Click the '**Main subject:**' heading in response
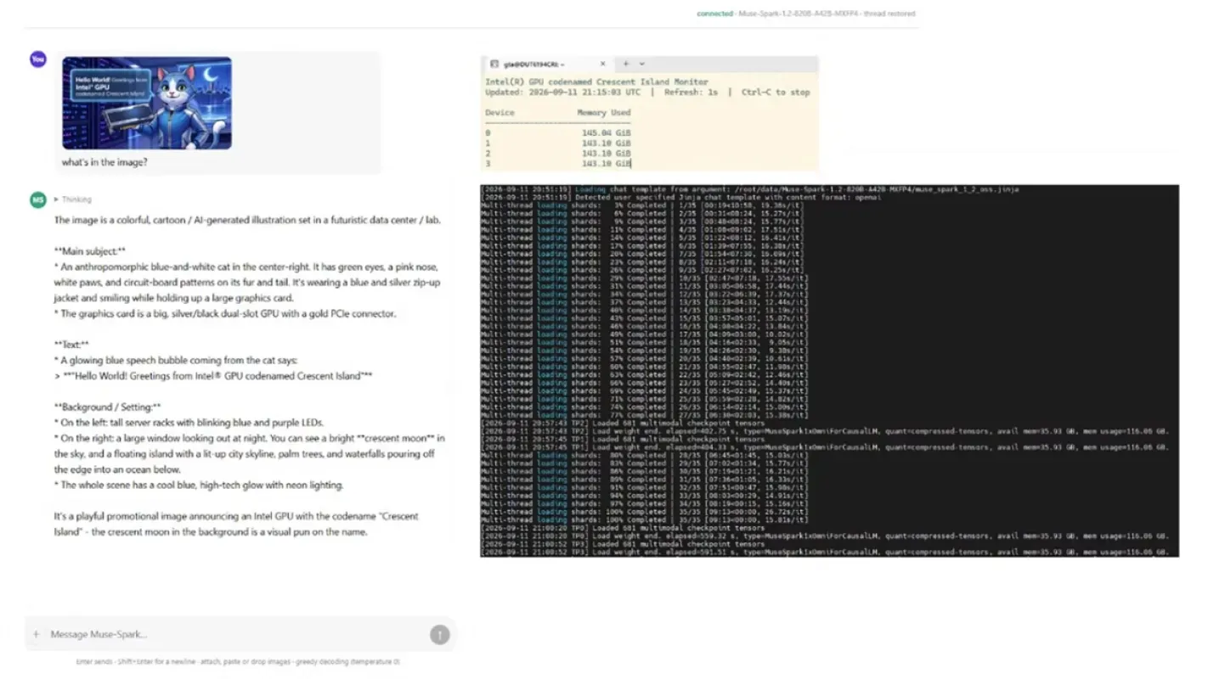Image resolution: width=1208 pixels, height=679 pixels. point(90,251)
